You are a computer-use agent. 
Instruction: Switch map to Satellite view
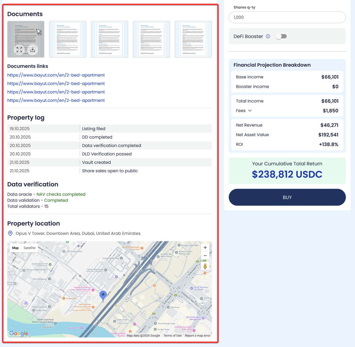coord(30,248)
